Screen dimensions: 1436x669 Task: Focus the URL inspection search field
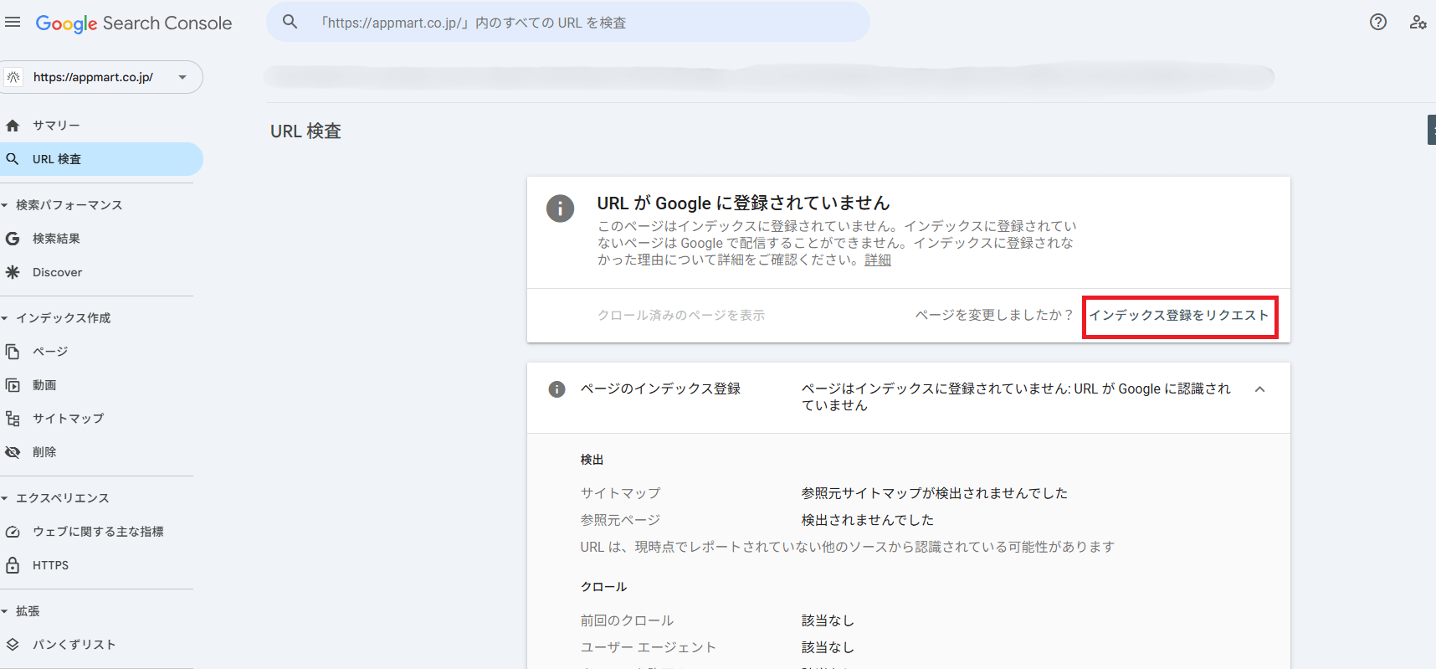click(x=568, y=22)
